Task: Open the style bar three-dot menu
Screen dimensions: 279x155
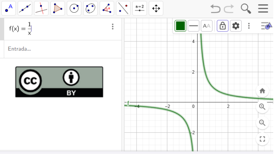Action: 249,26
